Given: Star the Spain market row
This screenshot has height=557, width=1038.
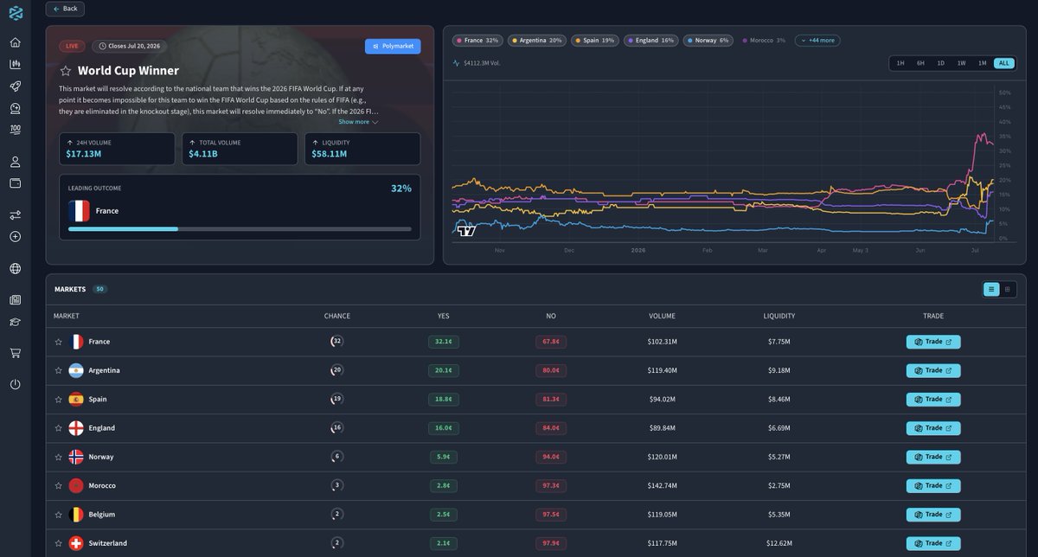Looking at the screenshot, I should point(59,400).
